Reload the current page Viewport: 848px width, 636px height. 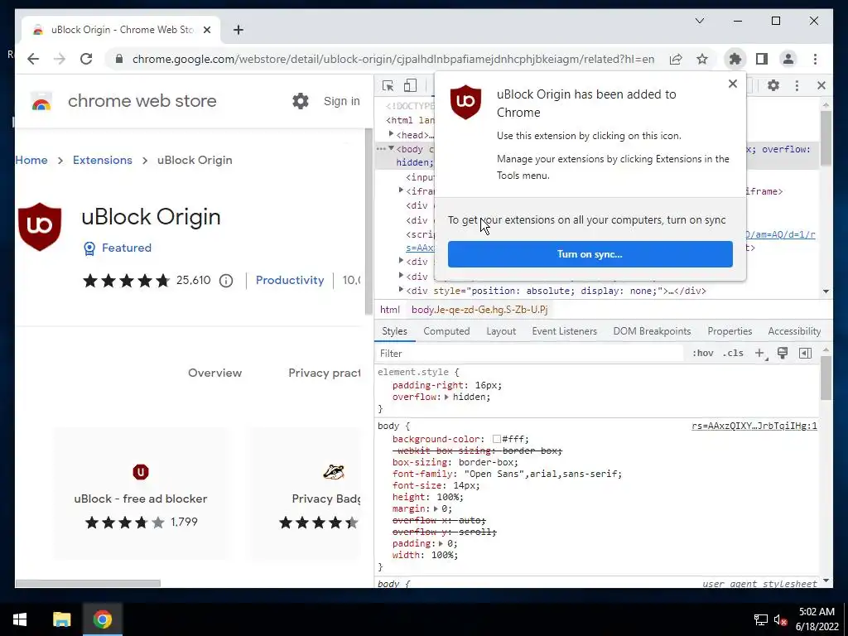tap(86, 59)
